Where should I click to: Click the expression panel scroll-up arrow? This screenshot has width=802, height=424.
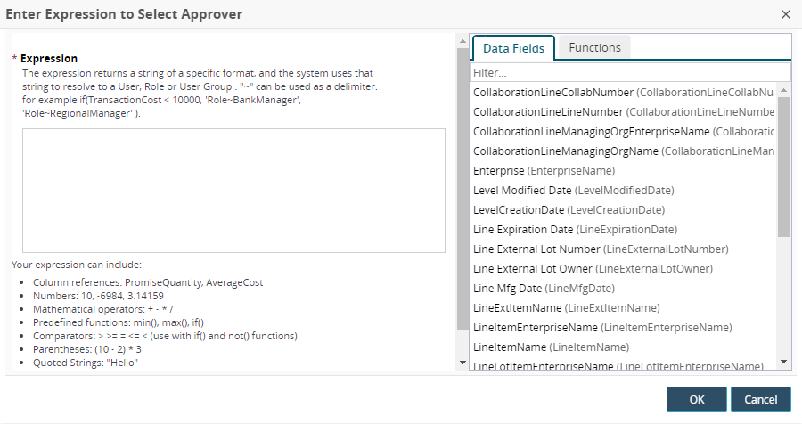[x=462, y=40]
